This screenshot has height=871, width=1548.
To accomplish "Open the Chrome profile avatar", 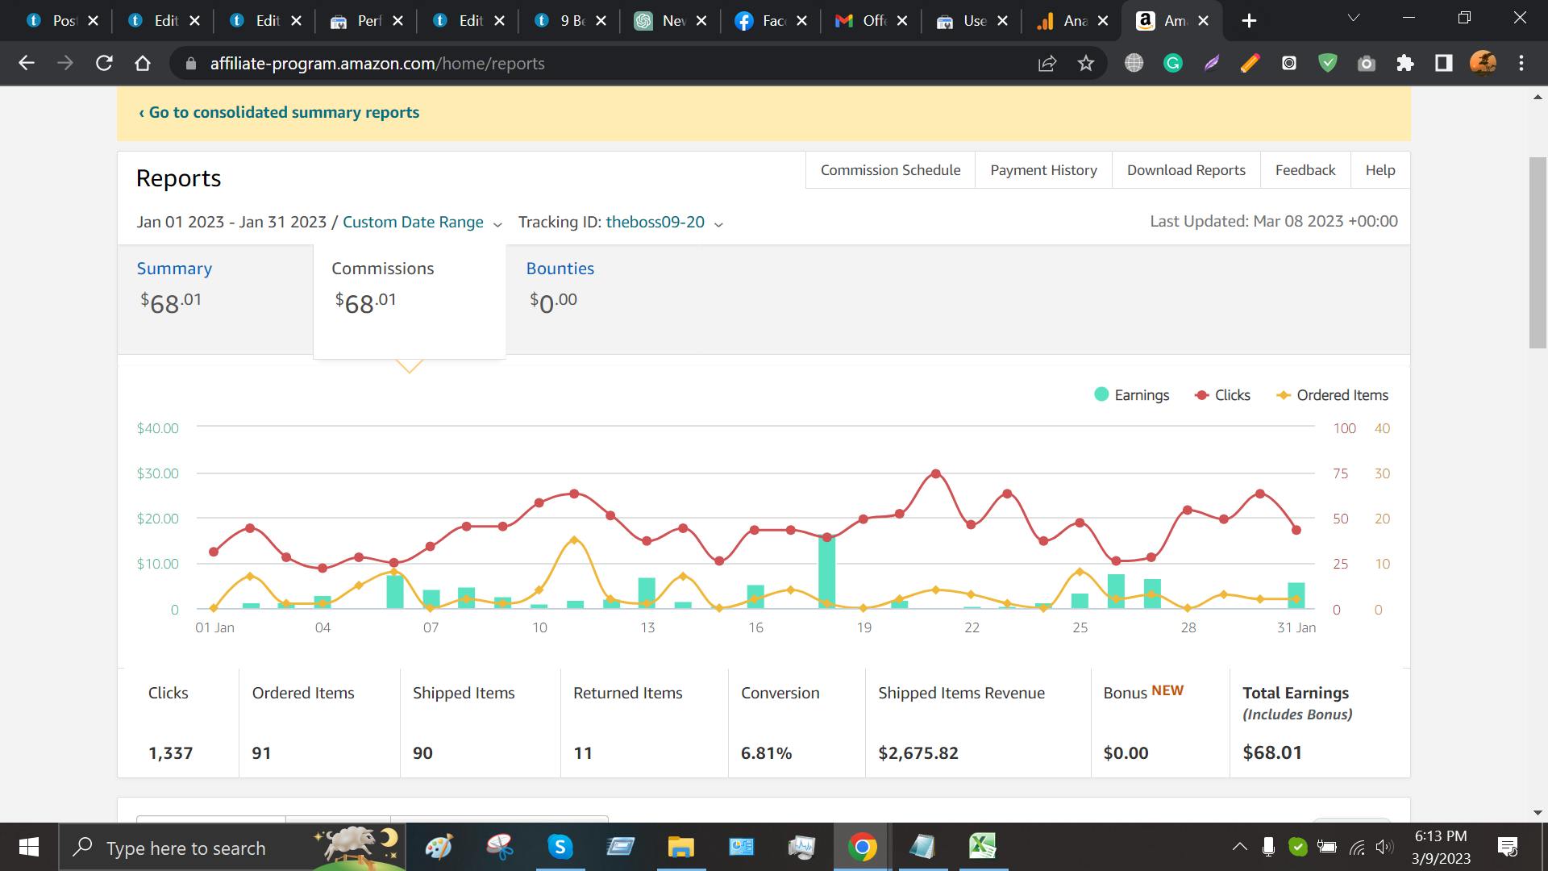I will (x=1483, y=63).
